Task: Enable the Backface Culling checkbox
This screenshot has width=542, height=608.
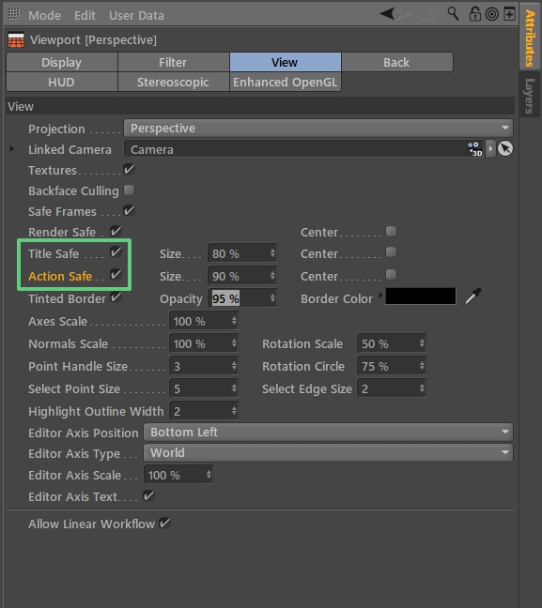Action: [129, 190]
